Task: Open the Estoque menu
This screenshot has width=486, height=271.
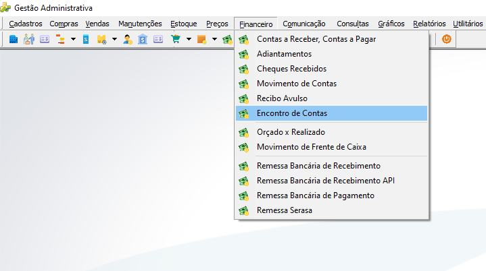Action: pyautogui.click(x=183, y=24)
